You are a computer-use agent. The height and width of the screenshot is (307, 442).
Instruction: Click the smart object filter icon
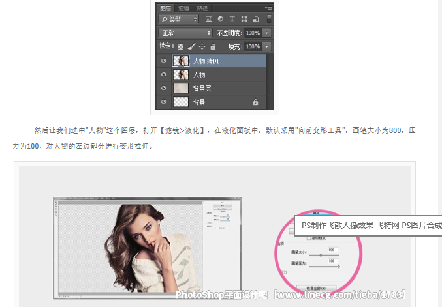point(256,20)
